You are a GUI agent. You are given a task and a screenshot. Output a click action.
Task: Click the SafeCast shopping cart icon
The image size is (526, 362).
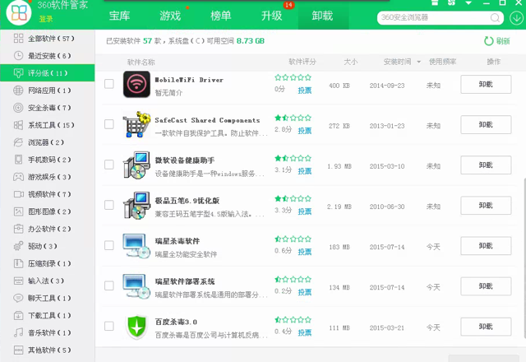point(136,124)
